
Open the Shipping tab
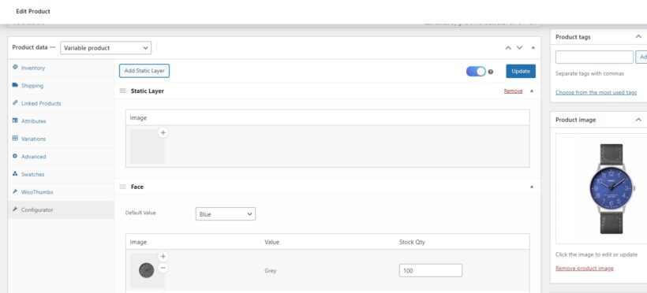tap(61, 85)
